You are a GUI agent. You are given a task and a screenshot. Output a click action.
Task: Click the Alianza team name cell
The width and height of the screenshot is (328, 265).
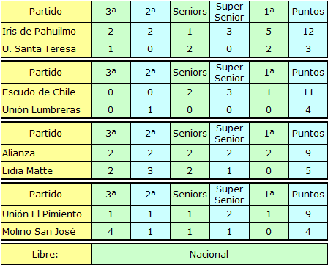coord(45,153)
